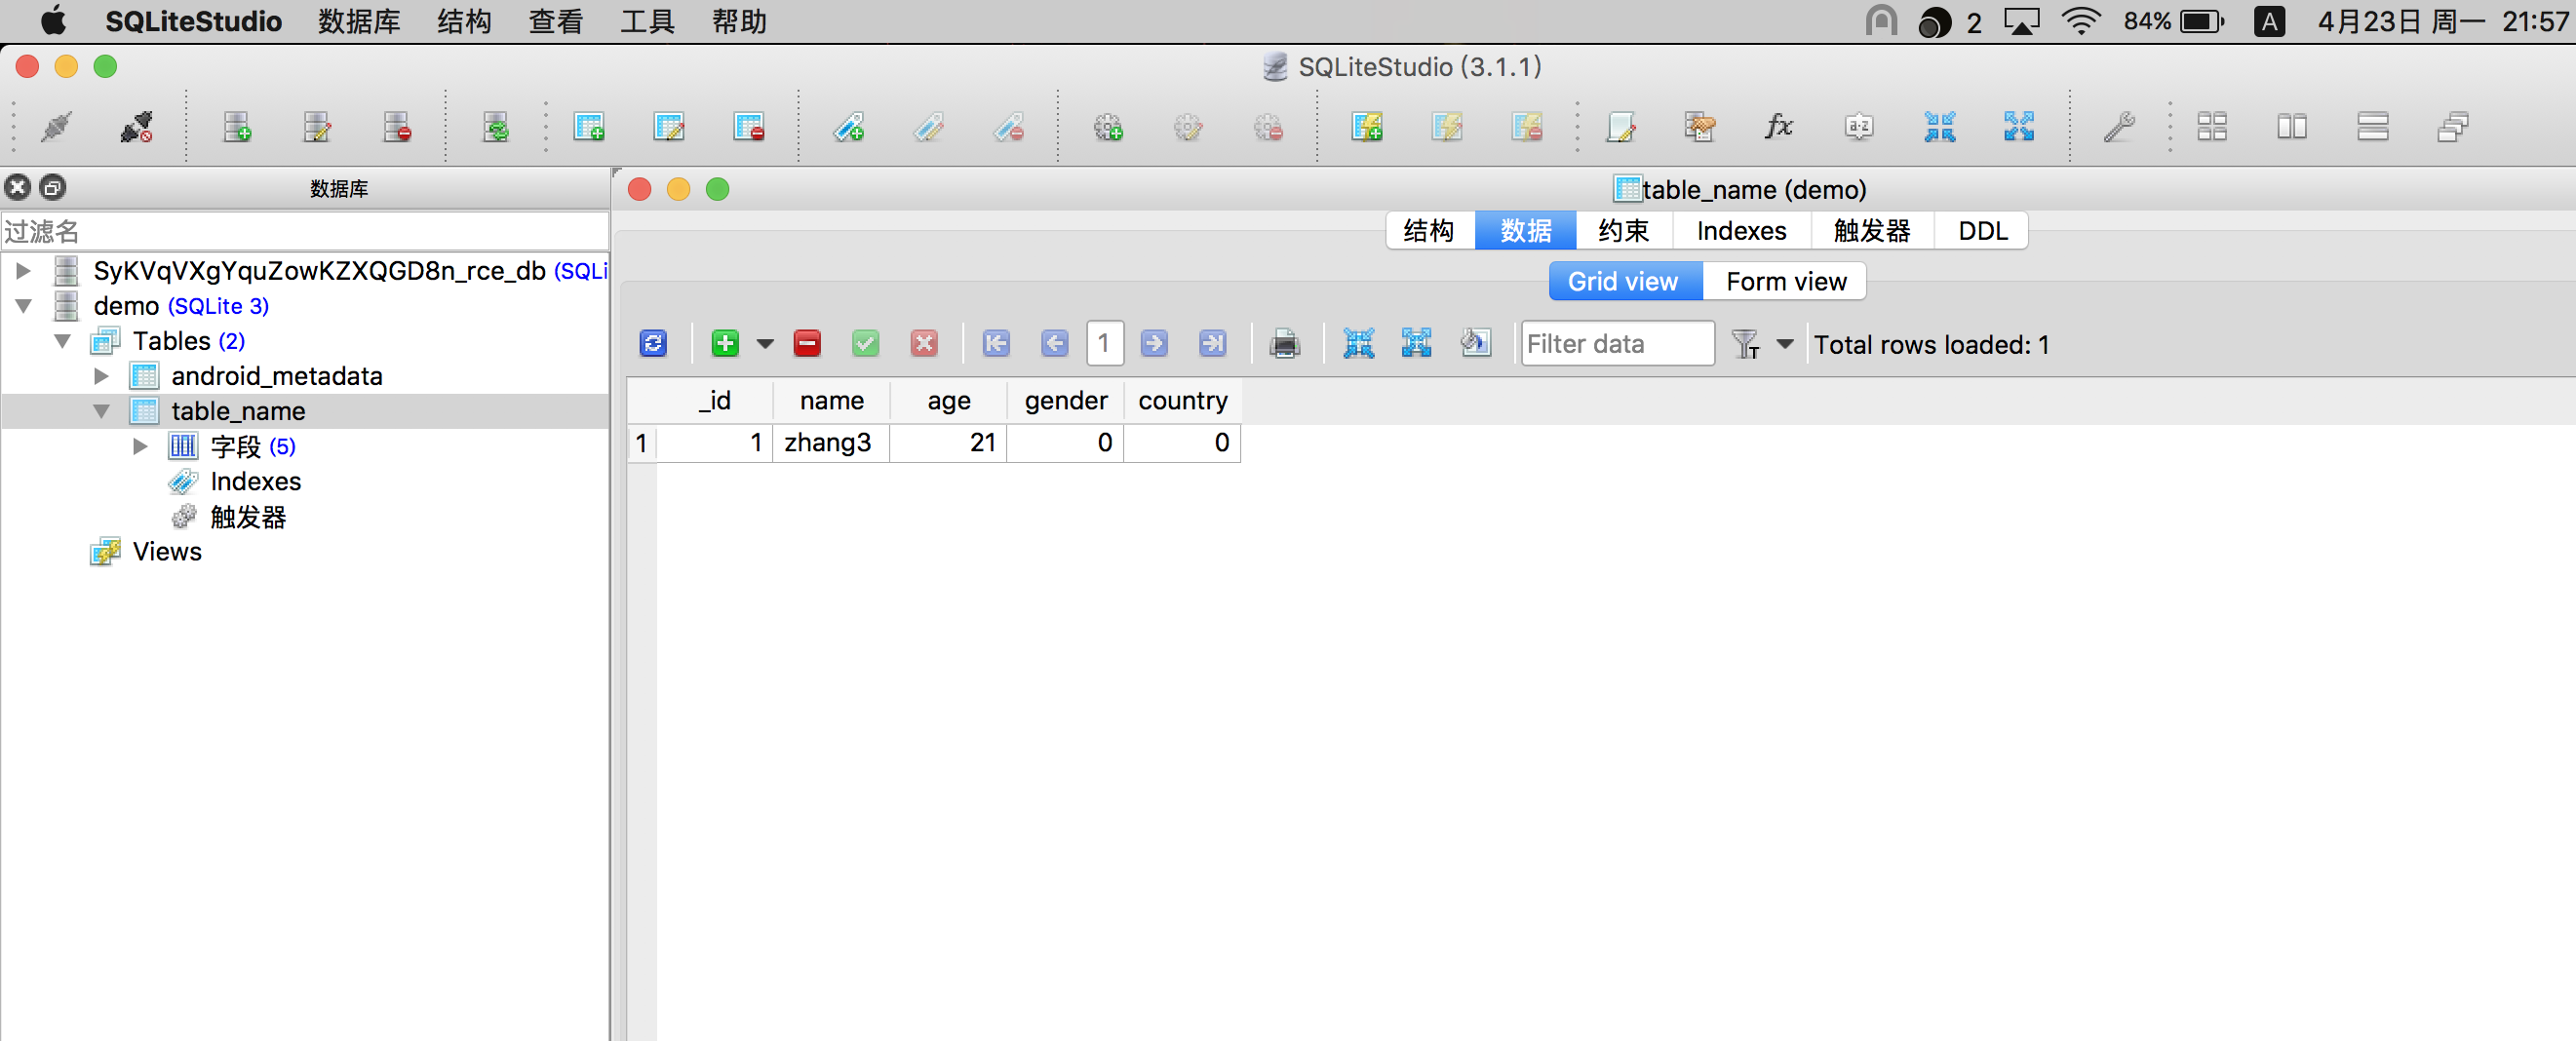Click the Edit table toolbar icon
Screen dimensions: 2576x1041
668,127
